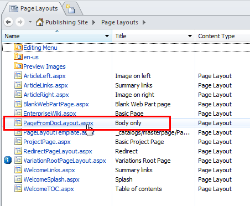Click the EnterpriseWiki.aspx page icon

tap(18, 113)
